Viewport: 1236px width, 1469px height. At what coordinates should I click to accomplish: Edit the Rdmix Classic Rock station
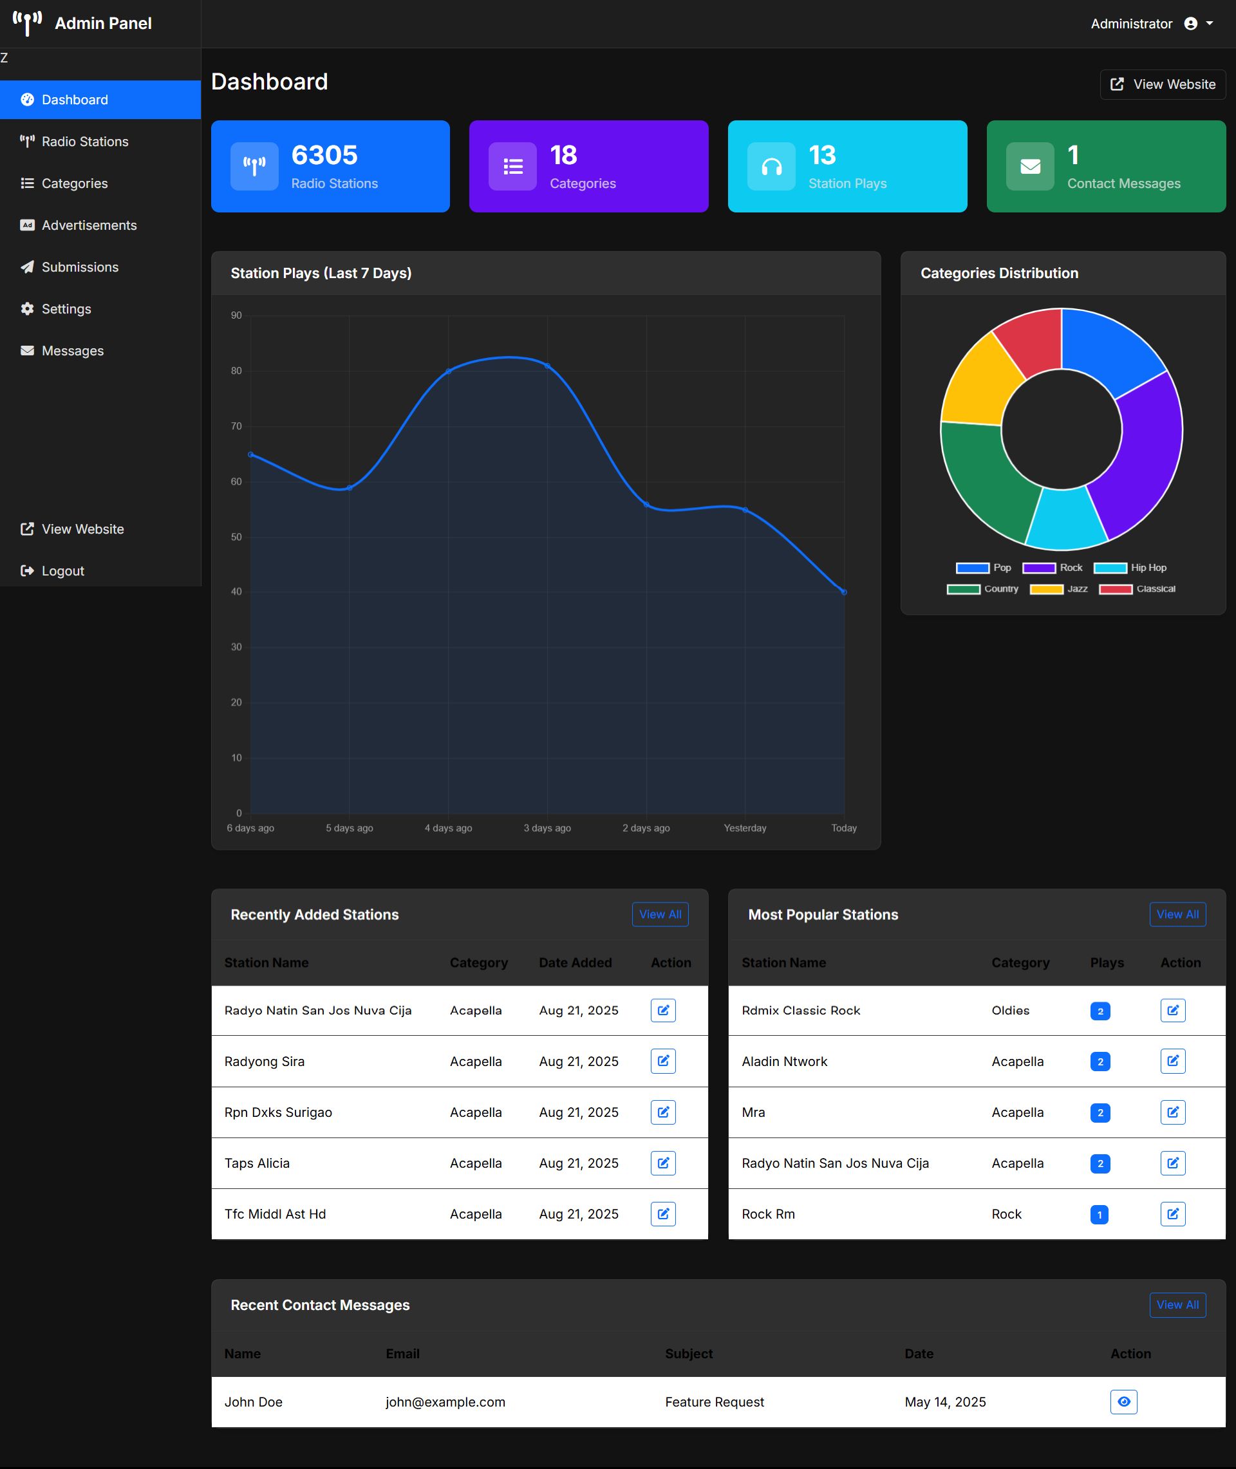[1172, 1010]
